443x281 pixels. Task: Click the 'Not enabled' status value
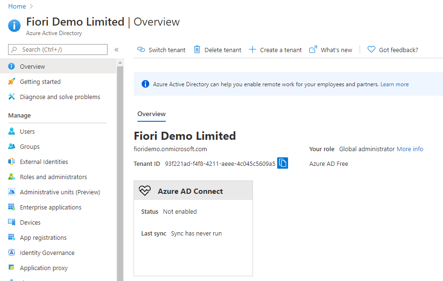click(x=180, y=211)
